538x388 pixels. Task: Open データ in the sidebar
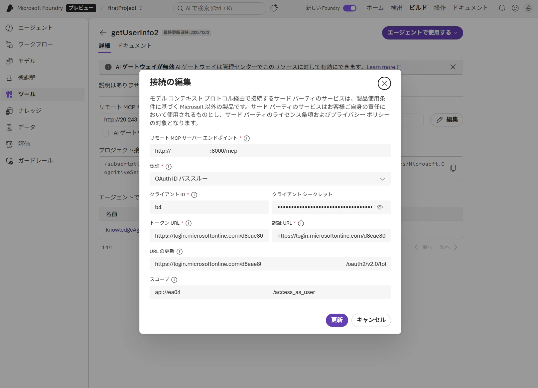click(43, 127)
